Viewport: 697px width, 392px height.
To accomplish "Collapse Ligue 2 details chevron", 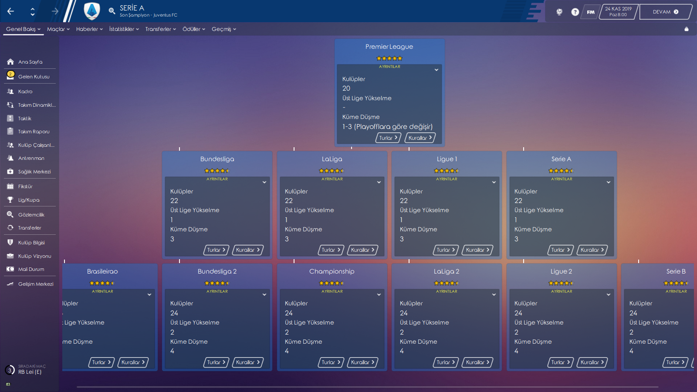I will pyautogui.click(x=608, y=295).
